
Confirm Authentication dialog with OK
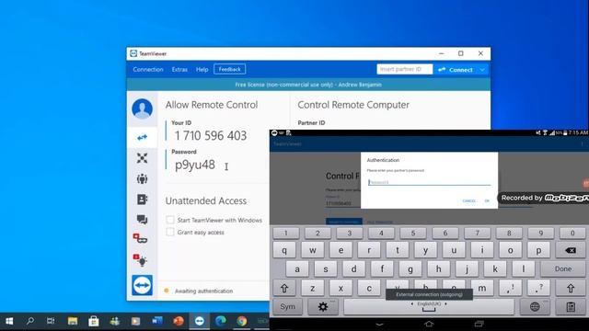[x=487, y=201]
